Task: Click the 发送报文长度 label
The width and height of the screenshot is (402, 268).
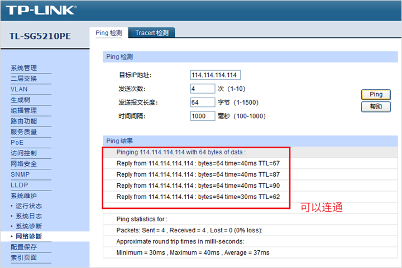Action: tap(138, 103)
